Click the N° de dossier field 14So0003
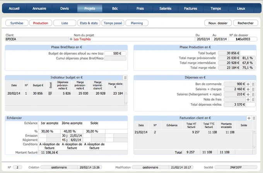The image size is (263, 173). [x=243, y=39]
